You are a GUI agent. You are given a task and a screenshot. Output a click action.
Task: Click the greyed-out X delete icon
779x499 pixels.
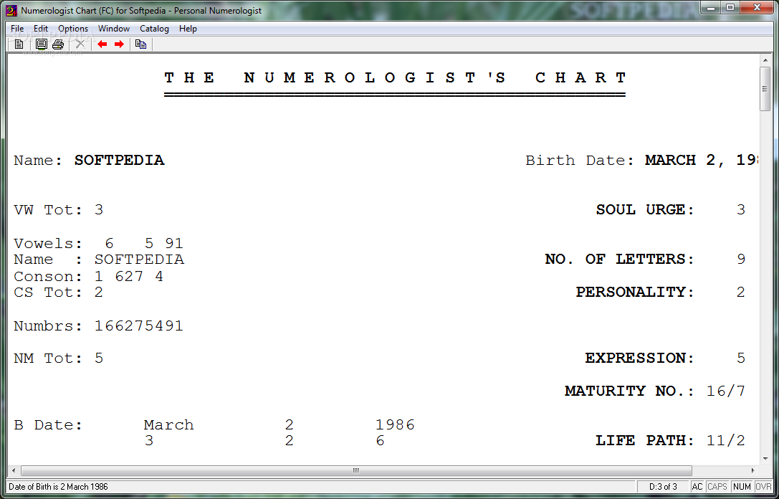[x=80, y=44]
